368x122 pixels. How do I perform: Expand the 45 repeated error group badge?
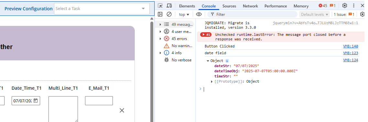tap(206, 35)
